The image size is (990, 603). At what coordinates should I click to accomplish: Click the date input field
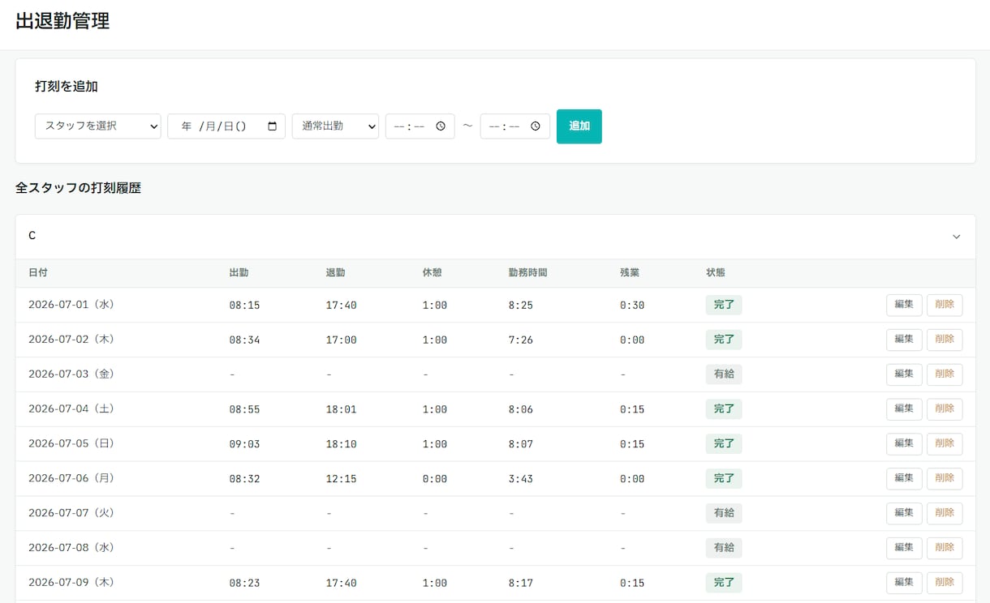click(x=226, y=126)
